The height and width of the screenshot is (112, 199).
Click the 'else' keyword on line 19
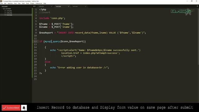[48, 62]
